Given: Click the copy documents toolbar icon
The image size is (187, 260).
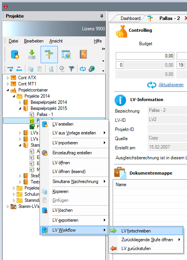Looking at the screenshot, I should [x=31, y=69].
